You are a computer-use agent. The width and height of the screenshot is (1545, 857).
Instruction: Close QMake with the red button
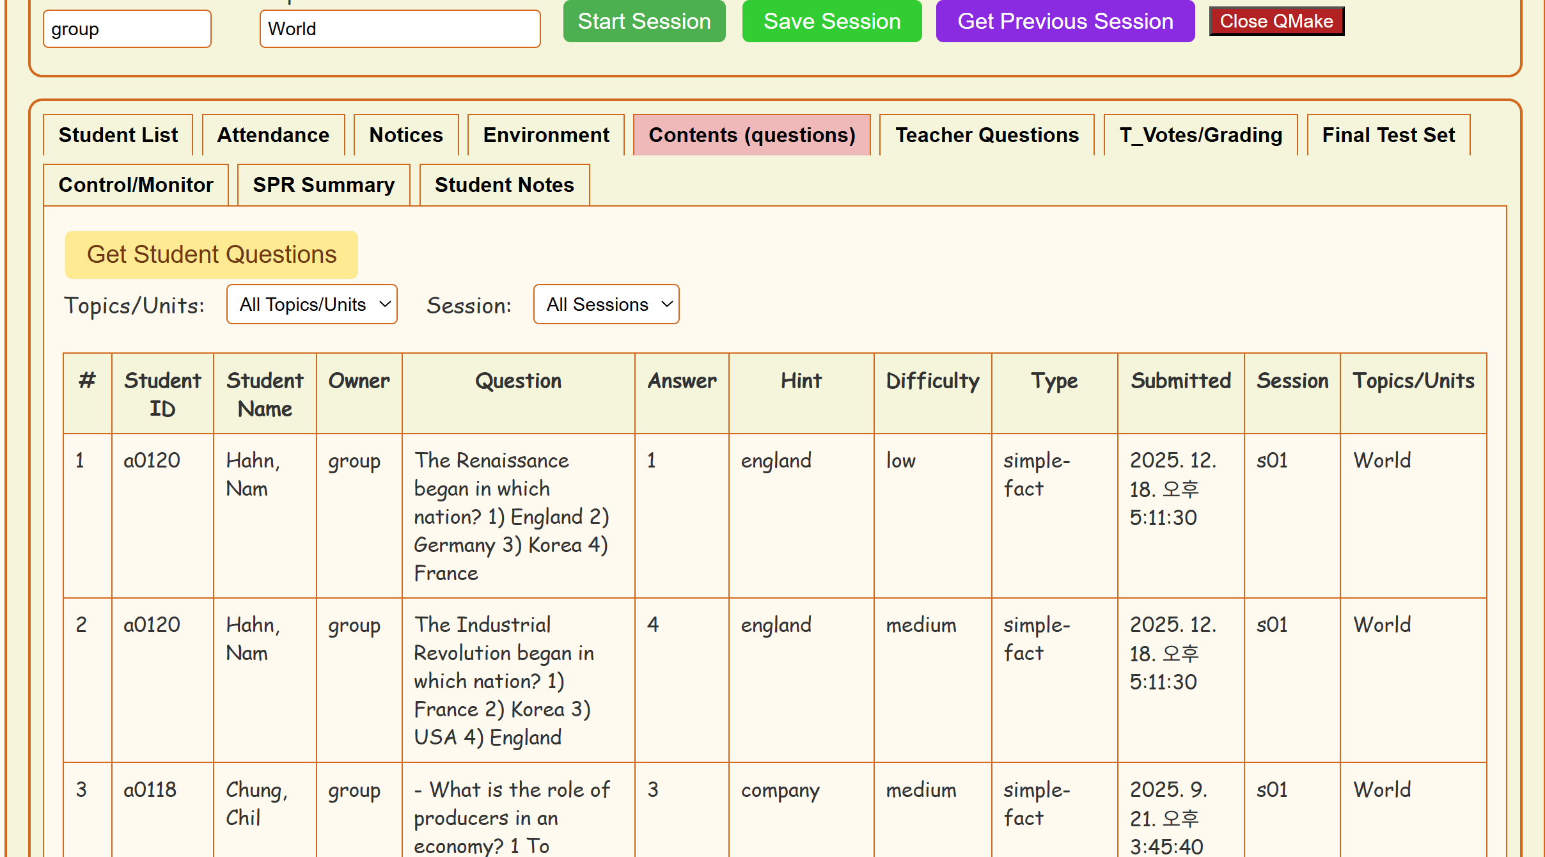[x=1276, y=22]
